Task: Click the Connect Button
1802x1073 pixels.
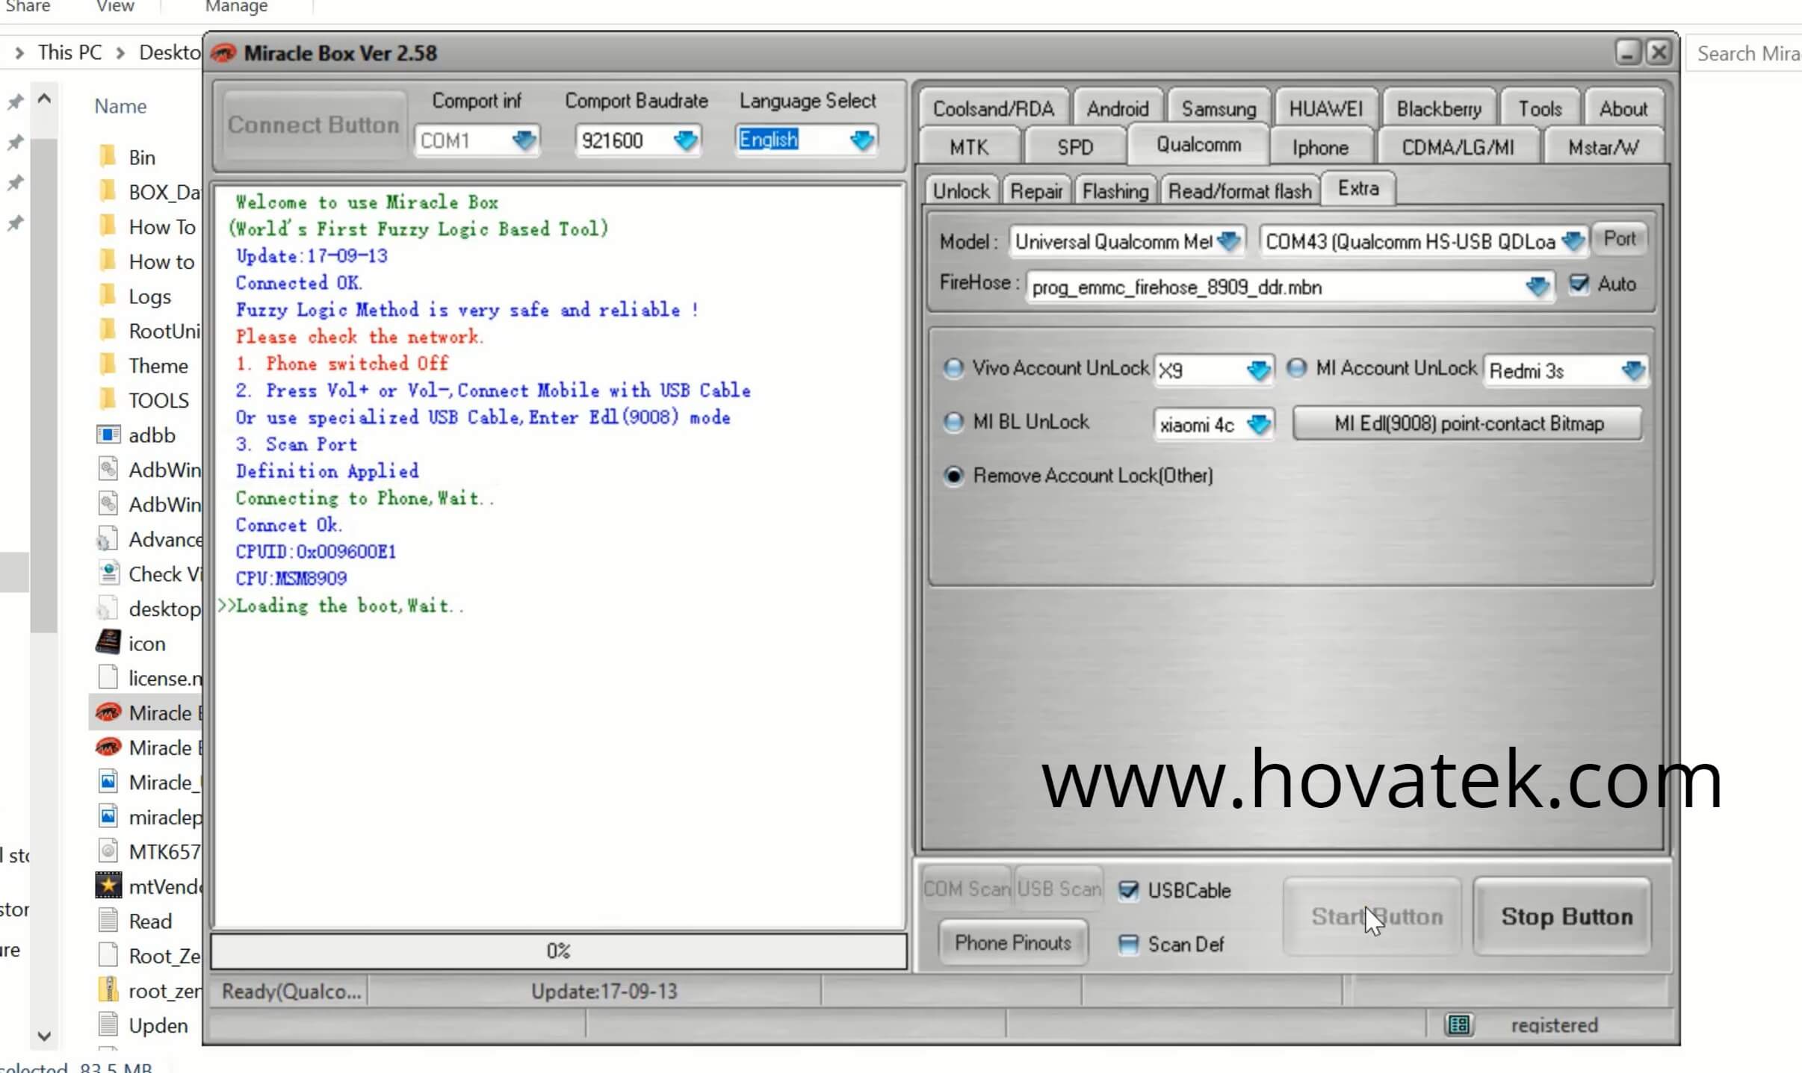Action: pyautogui.click(x=313, y=125)
